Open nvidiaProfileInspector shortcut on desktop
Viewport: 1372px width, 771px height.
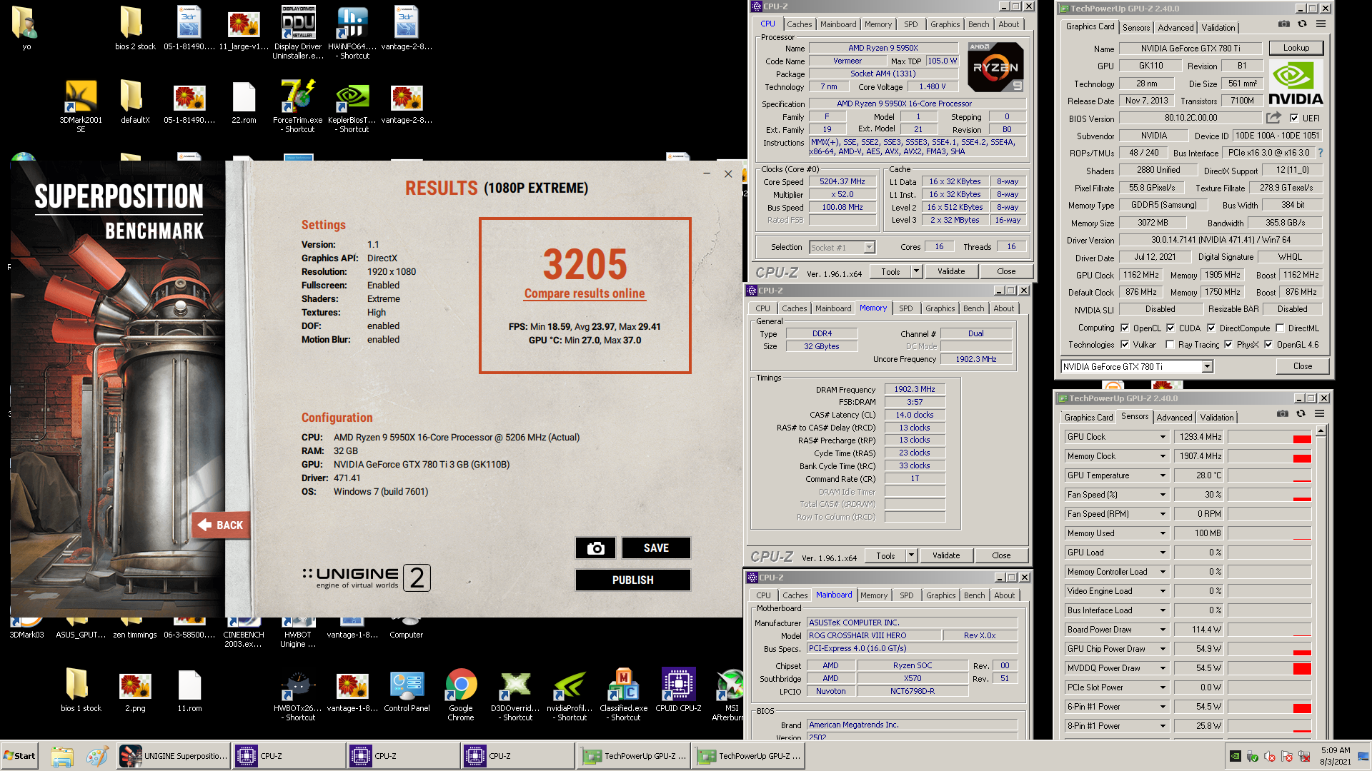[x=570, y=695]
